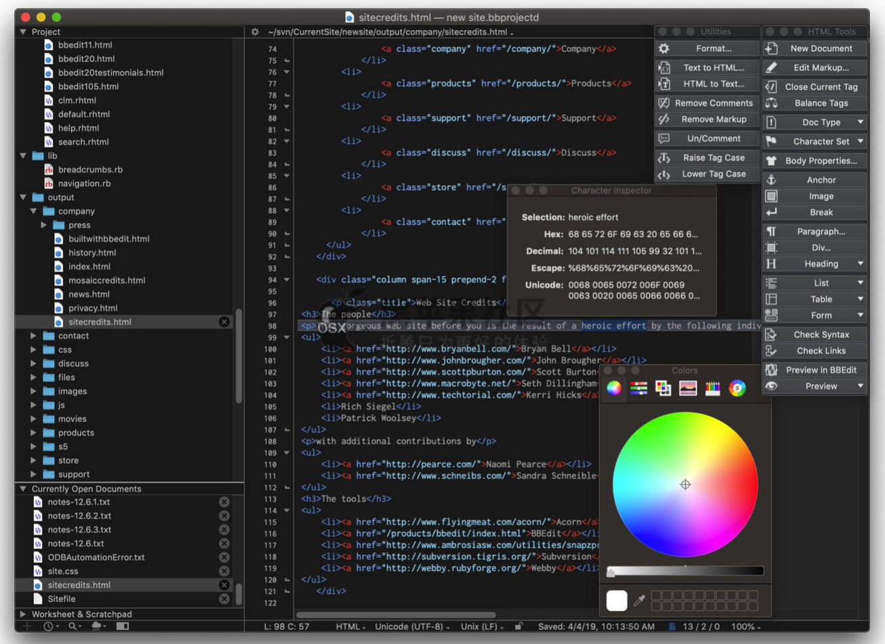This screenshot has width=885, height=644.
Task: Click the Un/Comment speech bubble icon
Action: [664, 138]
